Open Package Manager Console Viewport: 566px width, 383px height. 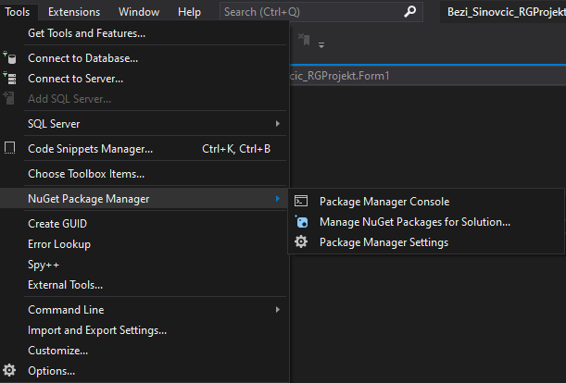[426, 202]
